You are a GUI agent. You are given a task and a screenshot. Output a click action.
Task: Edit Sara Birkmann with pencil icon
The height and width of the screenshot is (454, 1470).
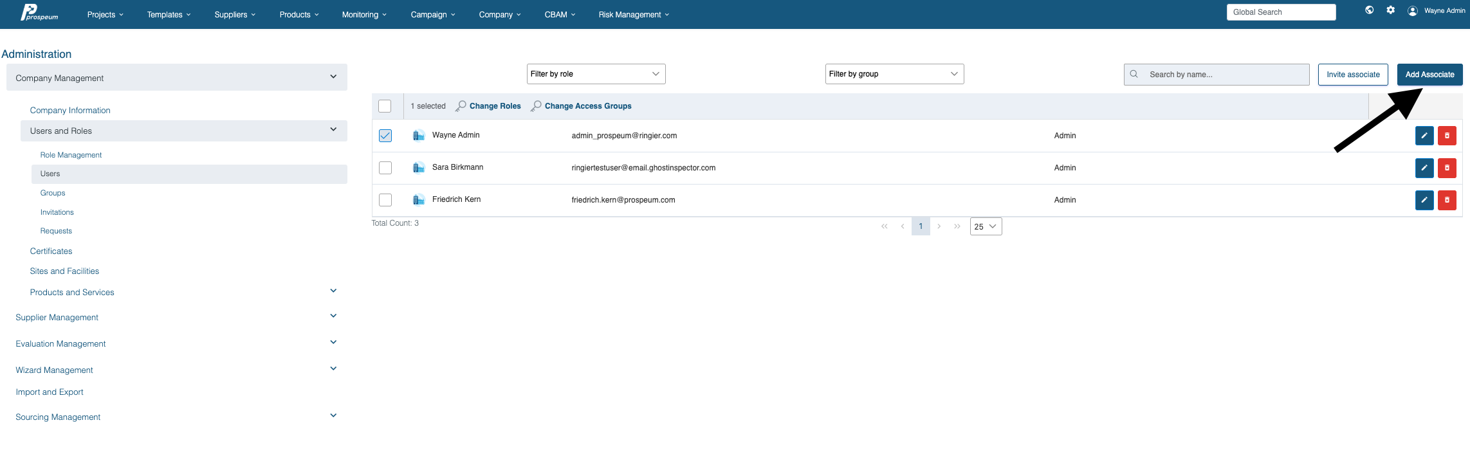click(1424, 168)
